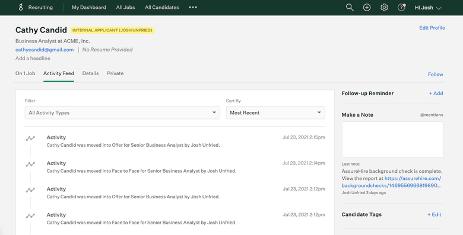
Task: Open the help question mark icon
Action: point(401,7)
